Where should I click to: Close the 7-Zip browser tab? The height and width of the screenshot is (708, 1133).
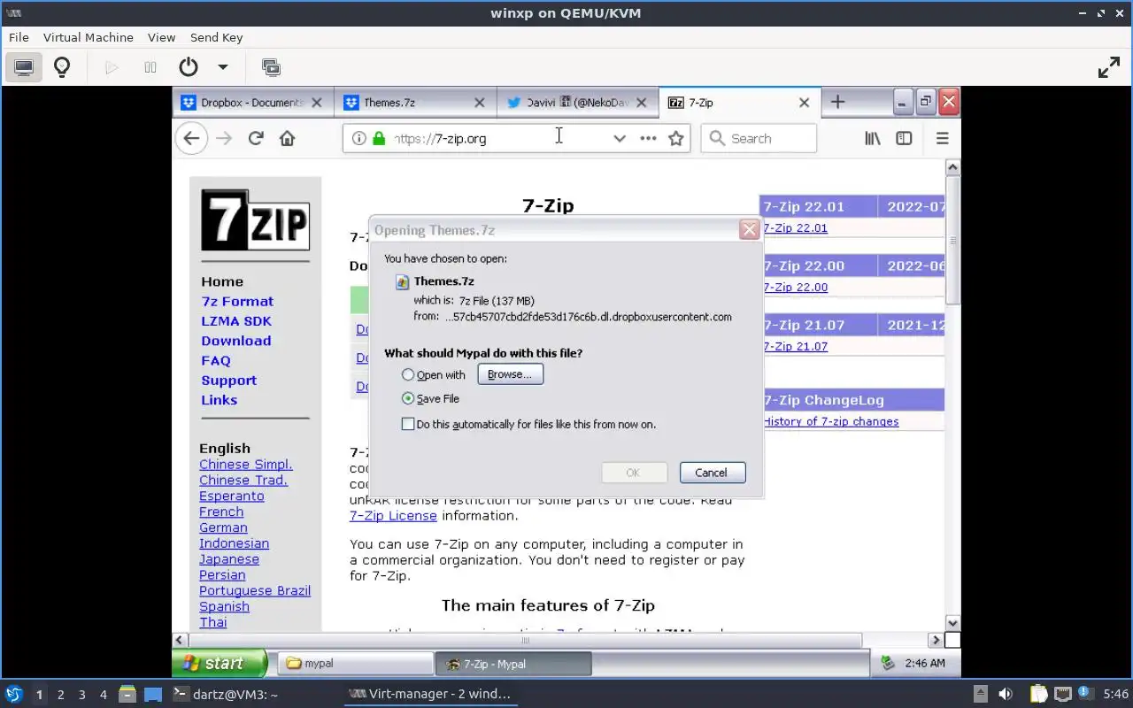click(804, 103)
